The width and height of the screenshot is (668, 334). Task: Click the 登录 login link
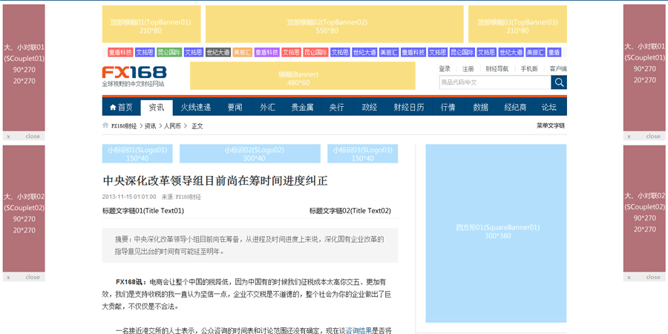click(x=445, y=69)
